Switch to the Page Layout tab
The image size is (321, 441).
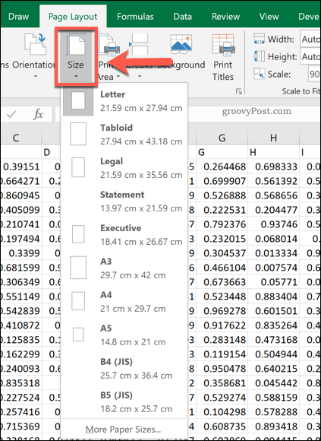73,16
